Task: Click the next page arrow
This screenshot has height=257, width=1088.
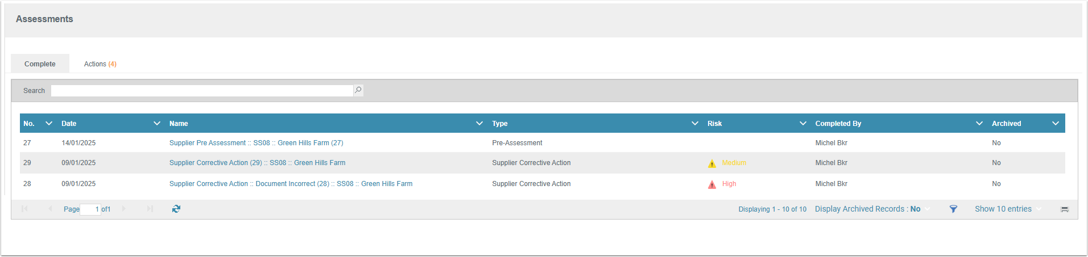Action: pos(124,209)
